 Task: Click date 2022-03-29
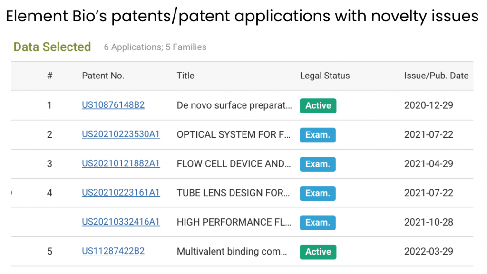(429, 251)
